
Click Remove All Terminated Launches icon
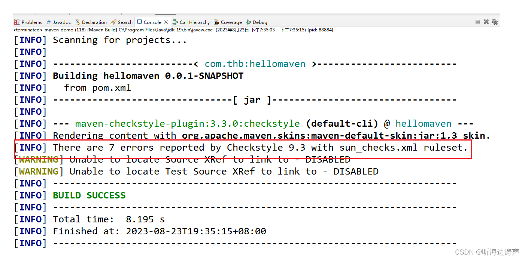(495, 22)
